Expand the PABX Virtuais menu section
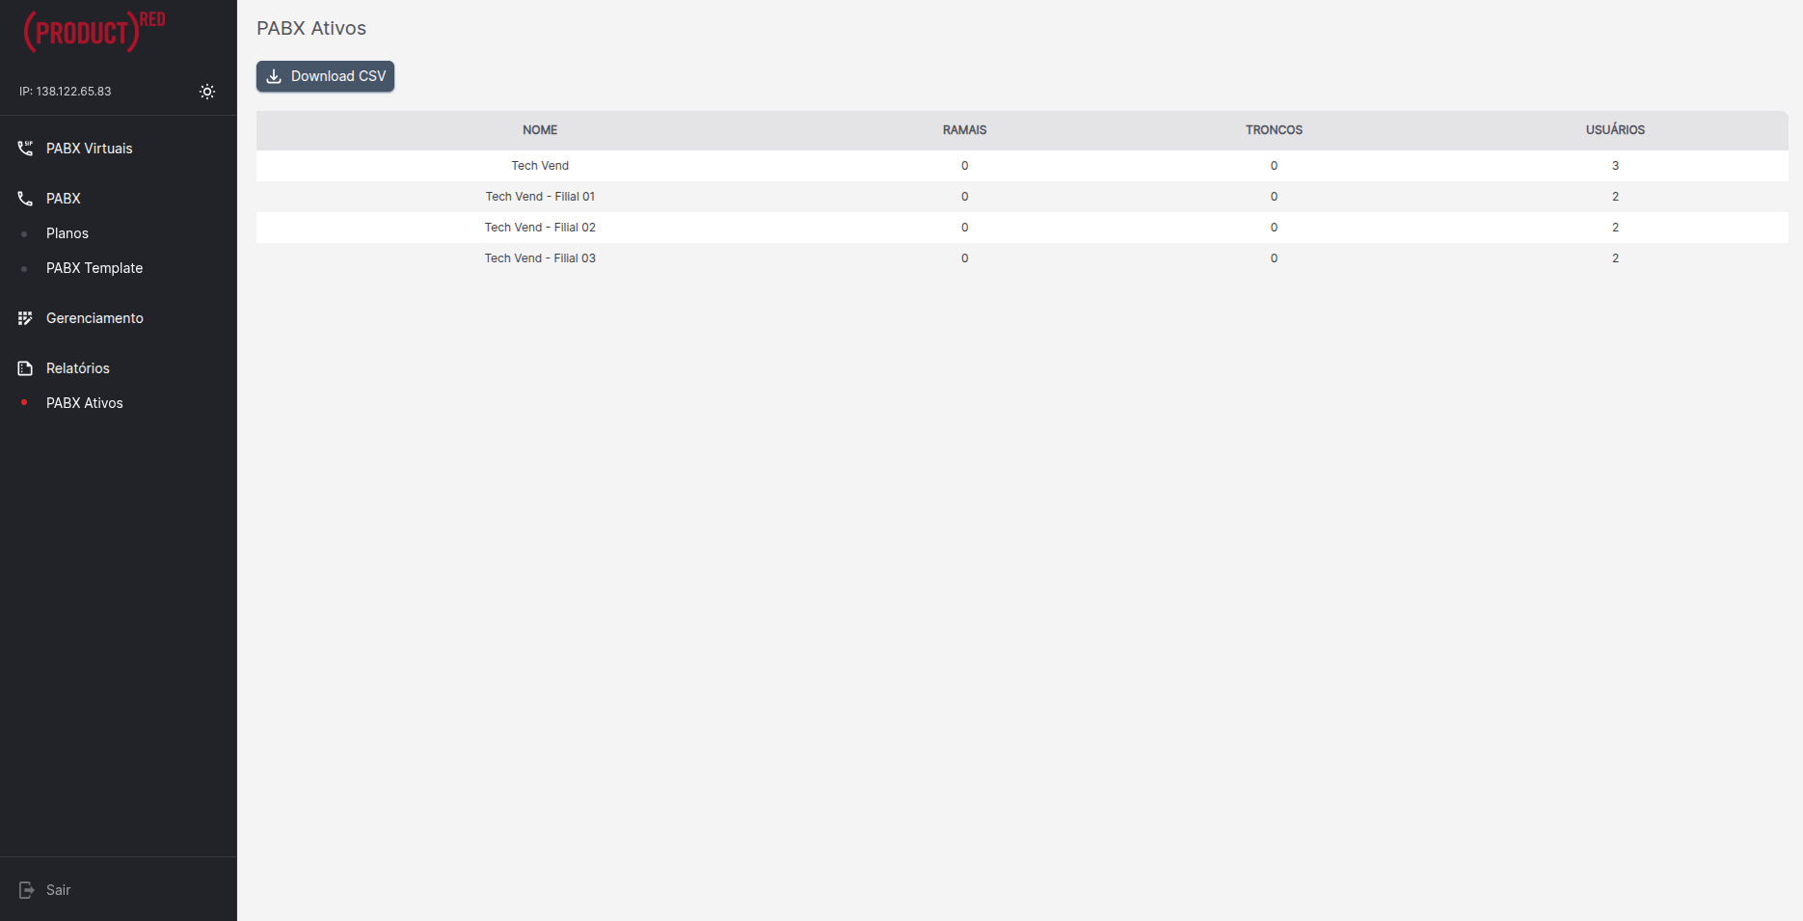Viewport: 1803px width, 921px height. [x=90, y=149]
